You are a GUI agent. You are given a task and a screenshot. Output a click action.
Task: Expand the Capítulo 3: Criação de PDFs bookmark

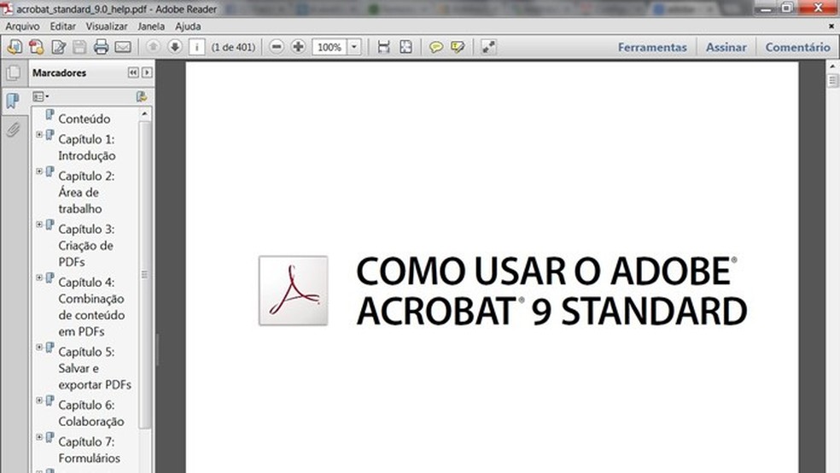(x=39, y=225)
